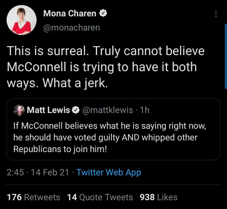This screenshot has height=209, width=227.
Task: Open the quoted tweet about McConnell voting guilty
Action: click(x=113, y=138)
